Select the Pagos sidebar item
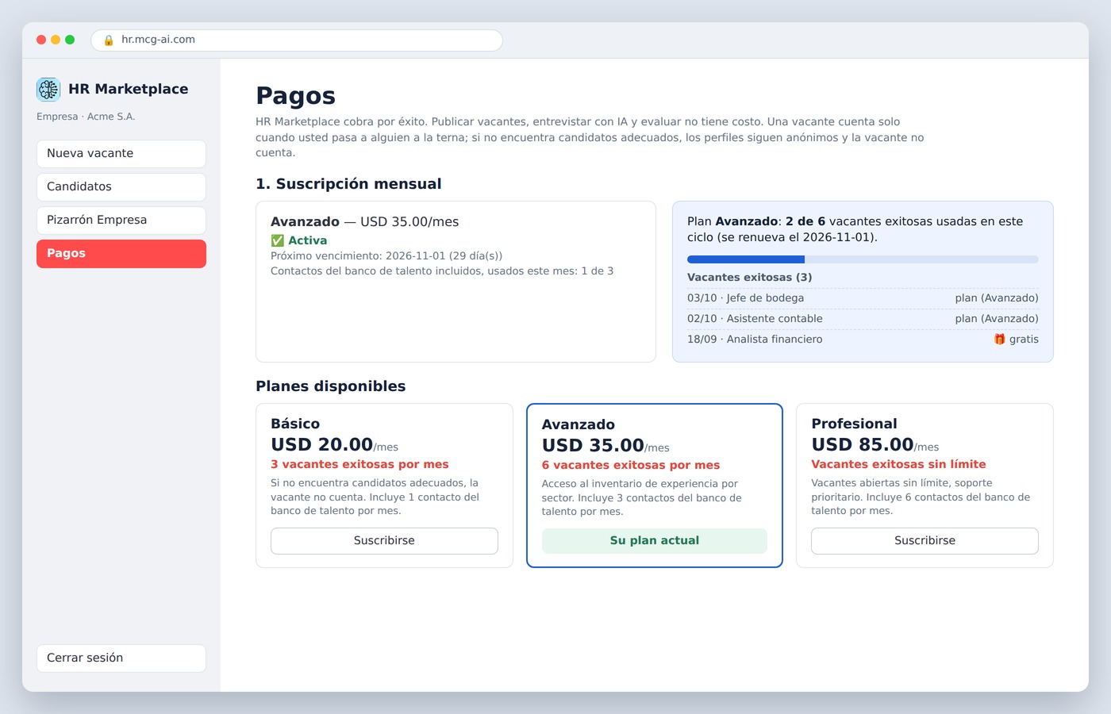The height and width of the screenshot is (714, 1111). pos(121,254)
